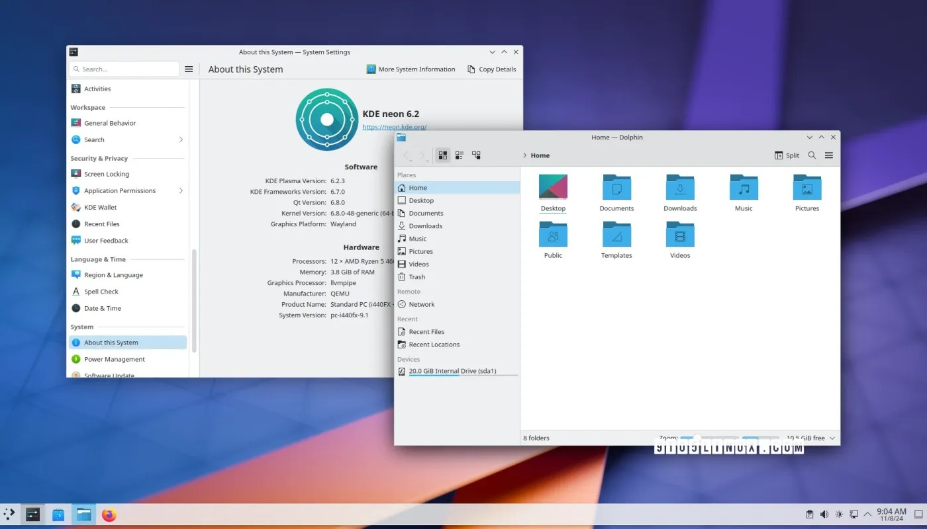Open the clipboard tray icon
The height and width of the screenshot is (529, 927).
click(810, 514)
